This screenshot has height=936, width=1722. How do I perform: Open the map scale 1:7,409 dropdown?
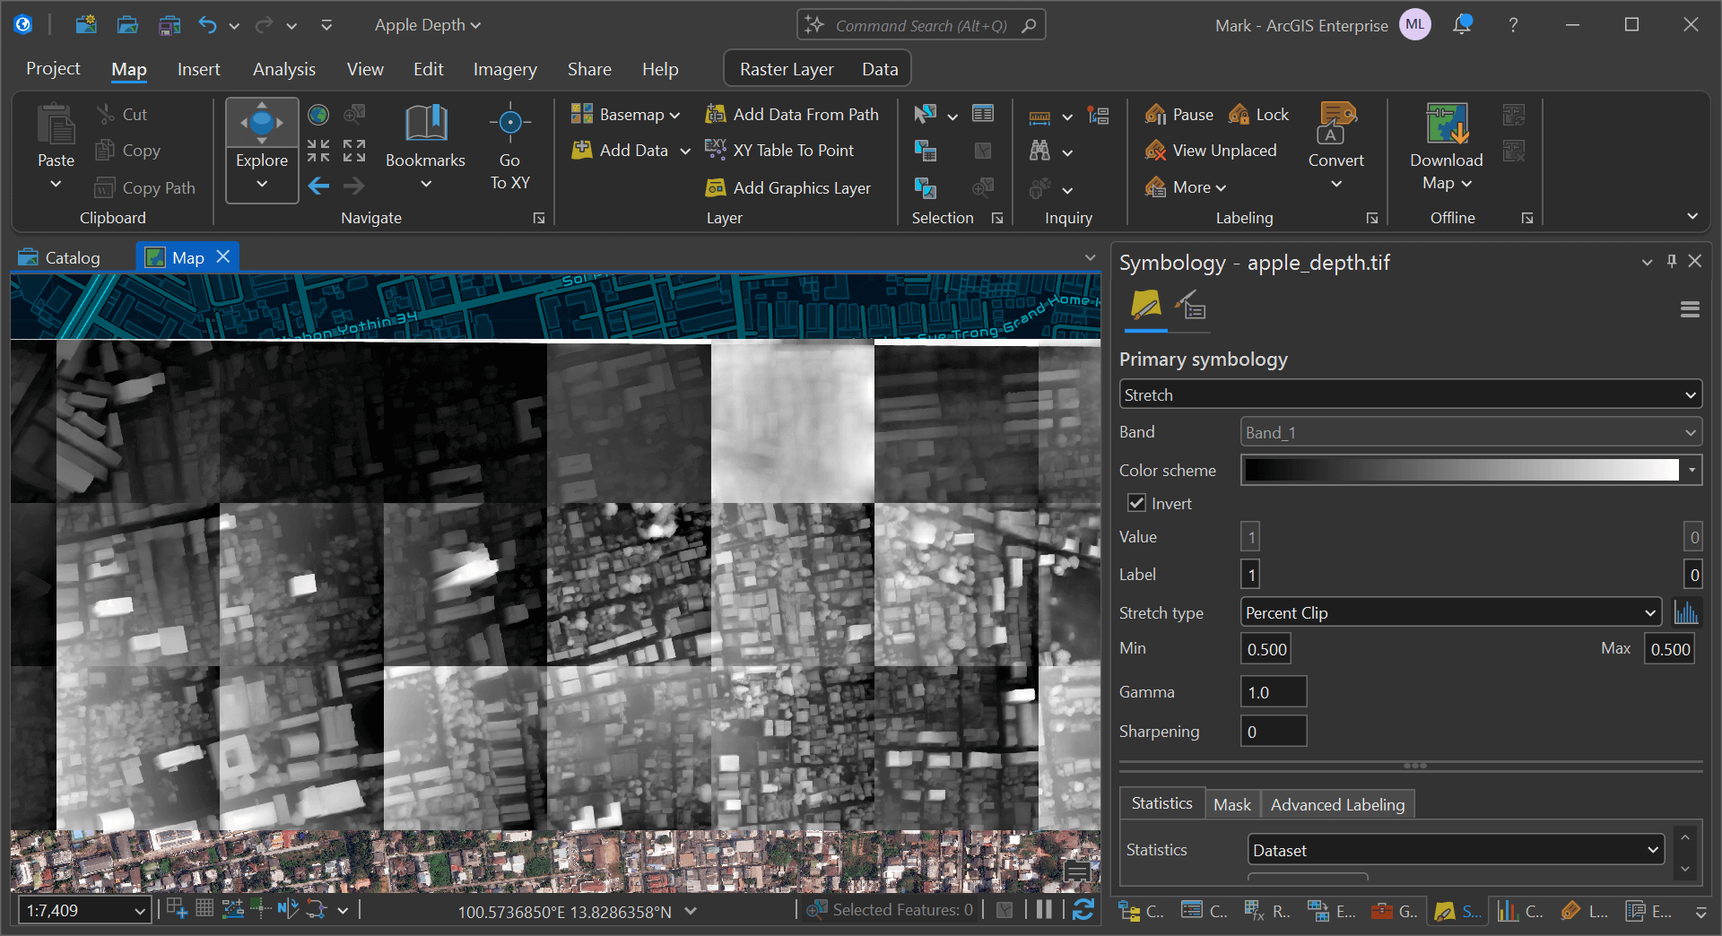pos(139,911)
